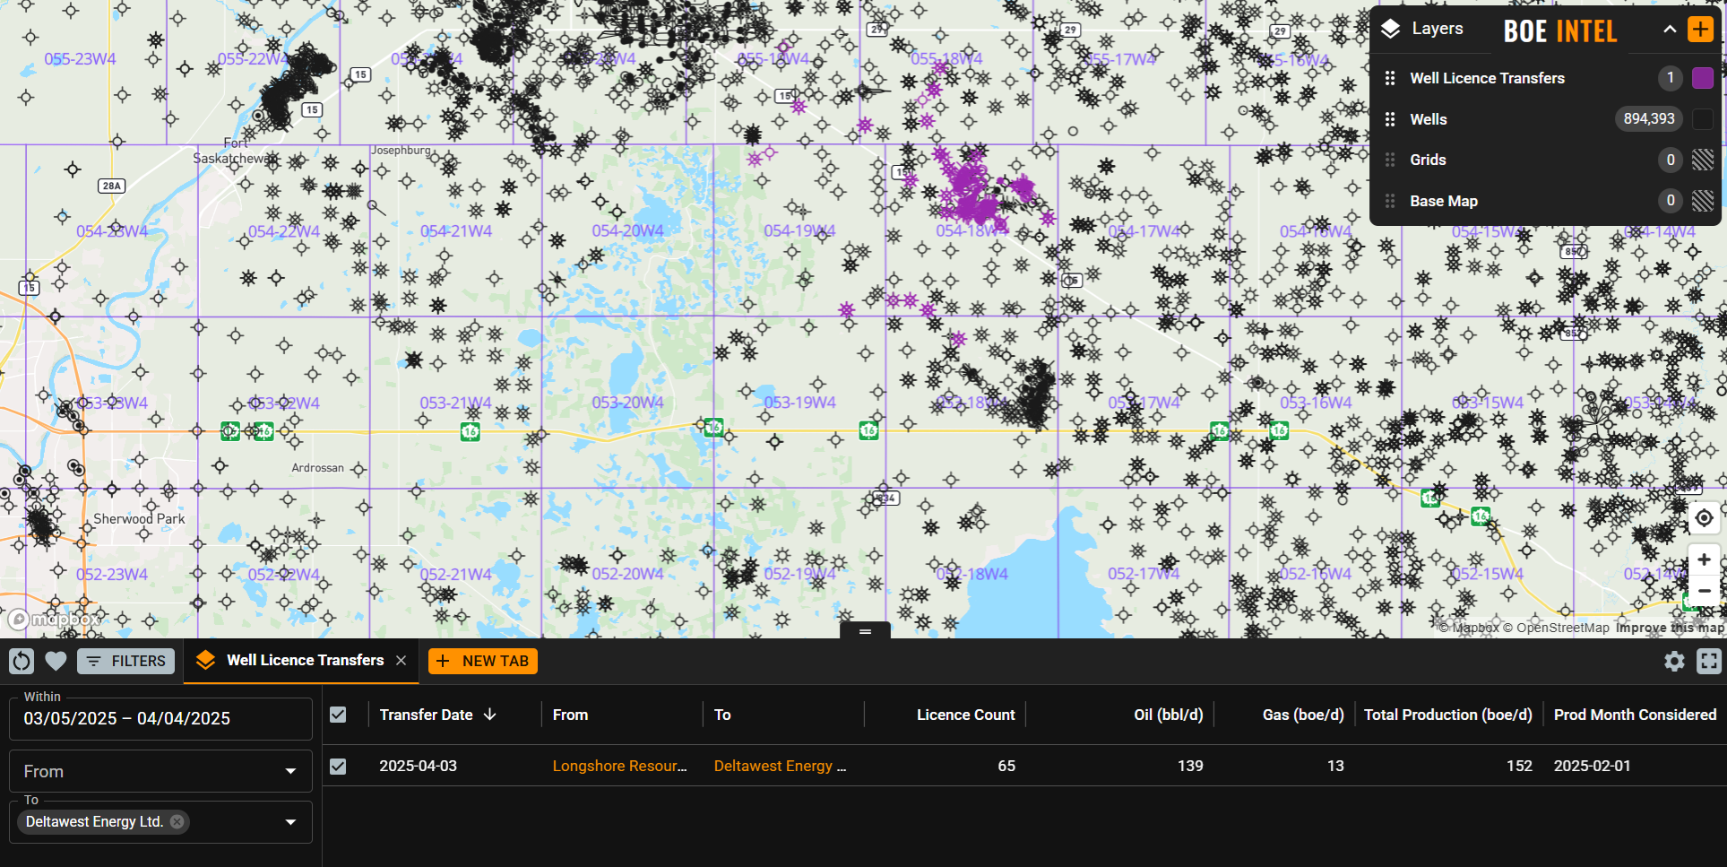
Task: Sort by Total Production (boe/d) column
Action: point(1447,715)
